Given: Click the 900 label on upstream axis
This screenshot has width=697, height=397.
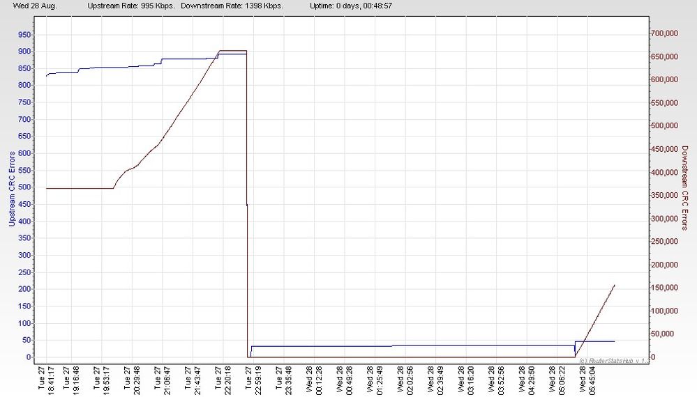Looking at the screenshot, I should pyautogui.click(x=24, y=52).
